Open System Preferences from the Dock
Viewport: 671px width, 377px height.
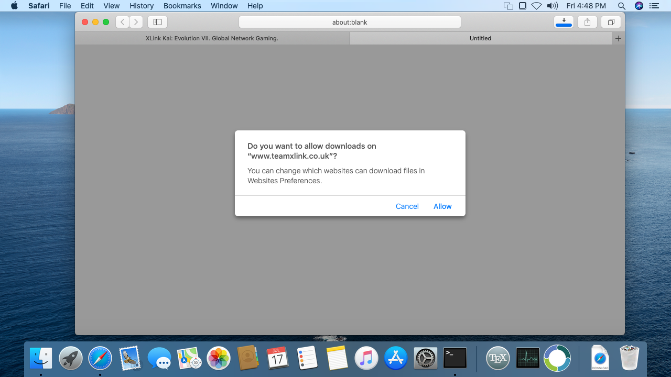(x=425, y=358)
